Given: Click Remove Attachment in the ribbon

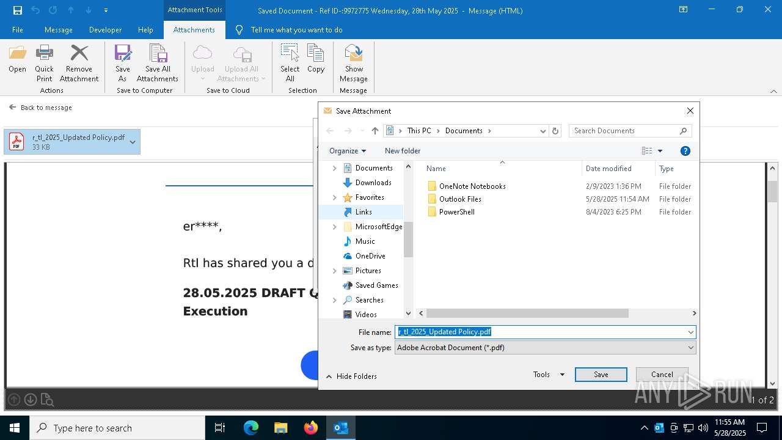Looking at the screenshot, I should [x=79, y=64].
